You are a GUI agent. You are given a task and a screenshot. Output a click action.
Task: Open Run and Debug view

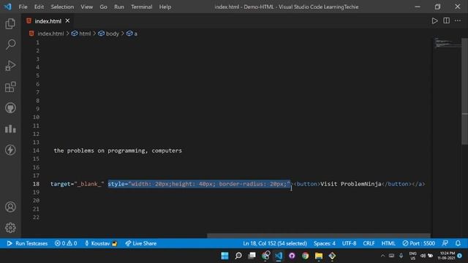[x=10, y=66]
